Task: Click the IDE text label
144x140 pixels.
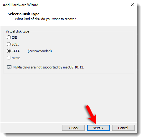Action: 14,37
